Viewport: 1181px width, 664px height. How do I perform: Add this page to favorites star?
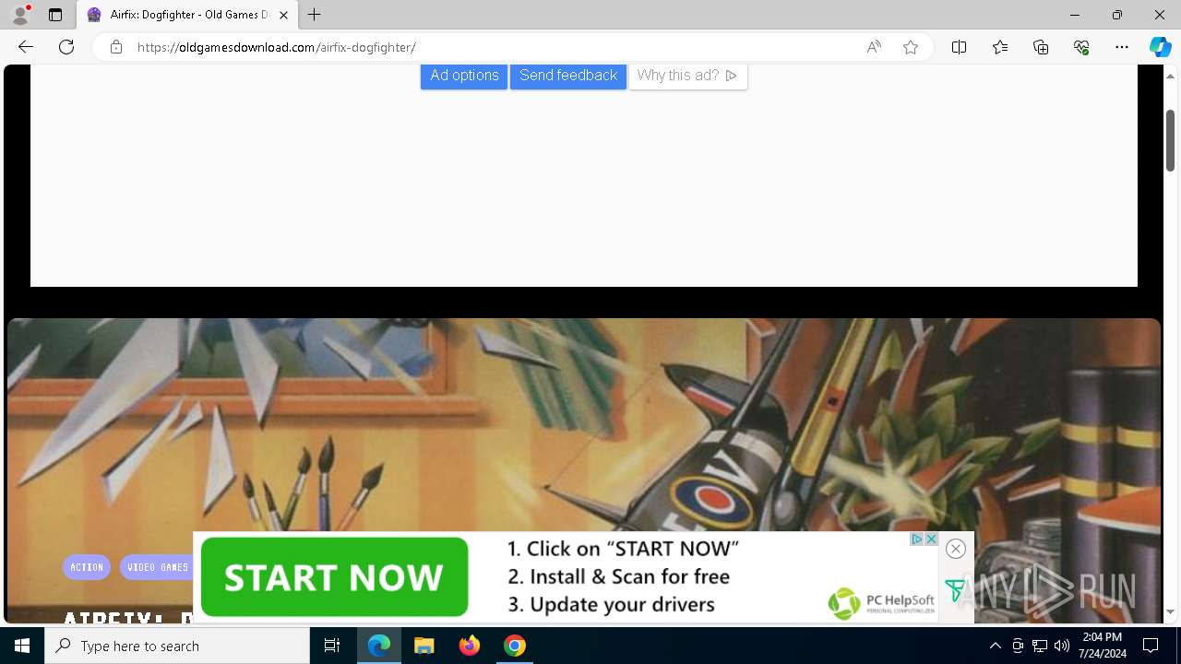(911, 47)
